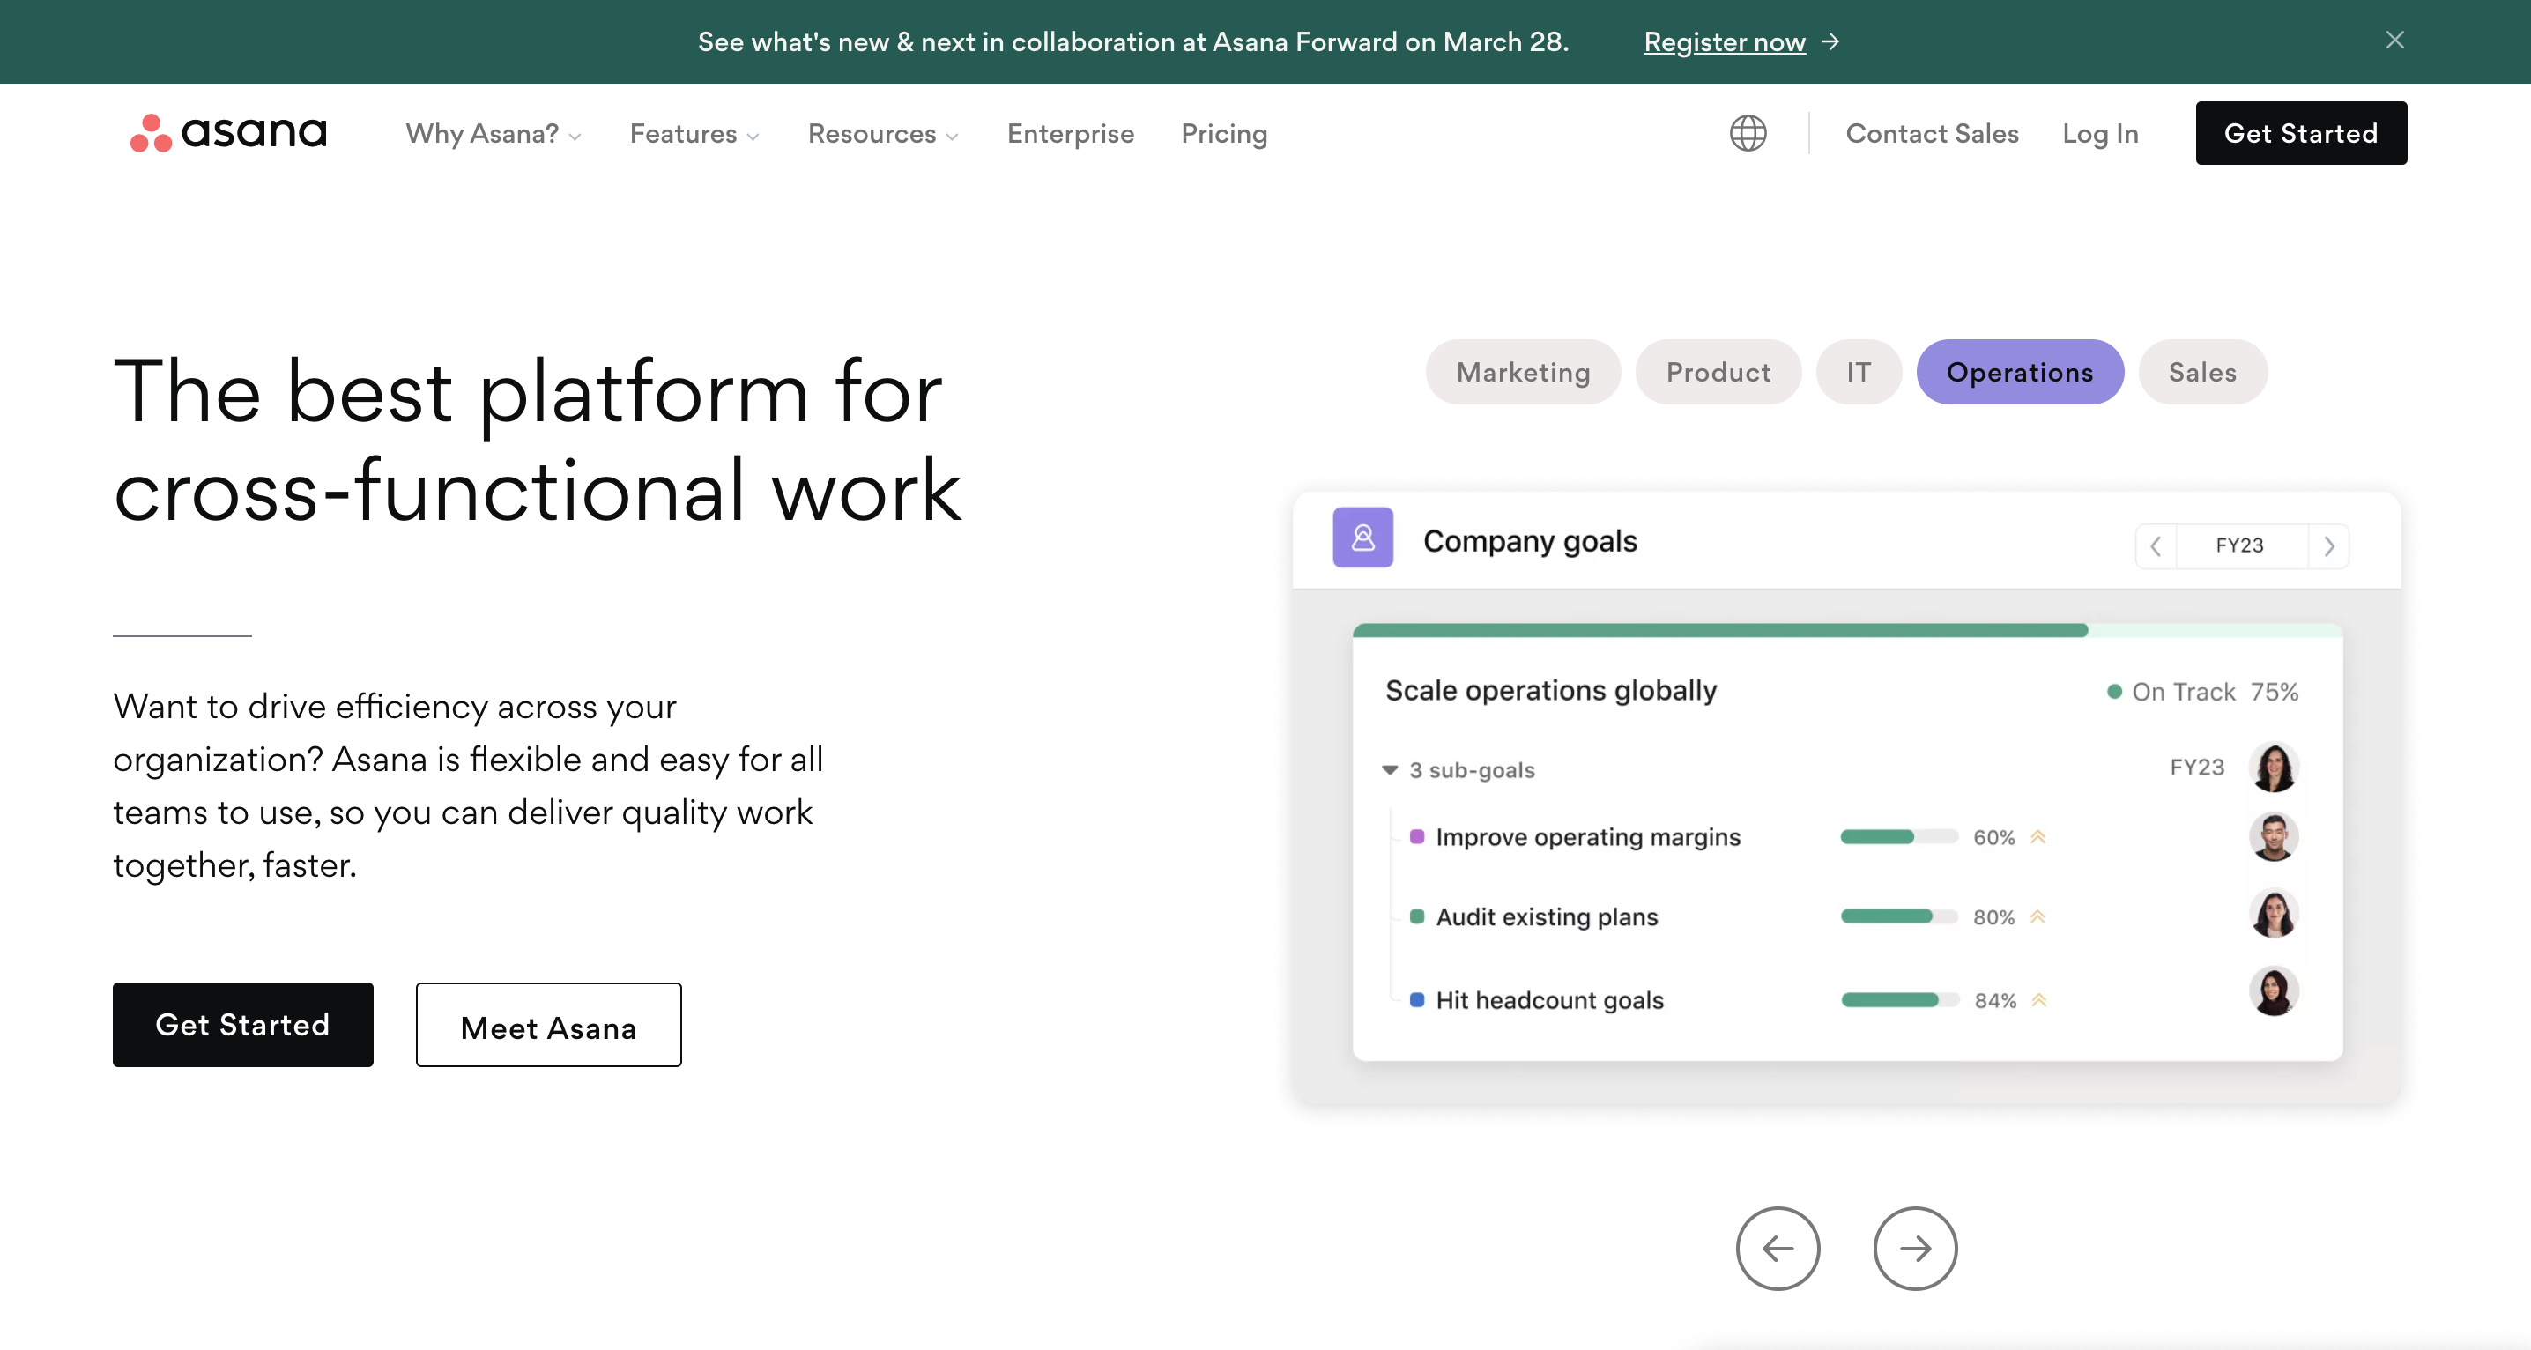2531x1350 pixels.
Task: Go to next carousel slide arrow
Action: (1915, 1248)
